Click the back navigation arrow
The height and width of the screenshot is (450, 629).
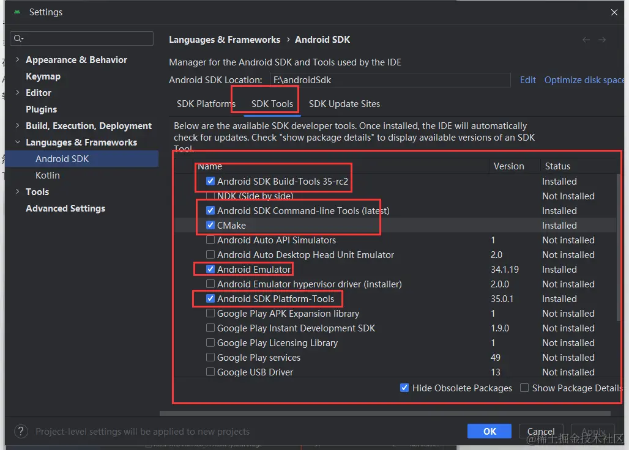[x=586, y=40]
